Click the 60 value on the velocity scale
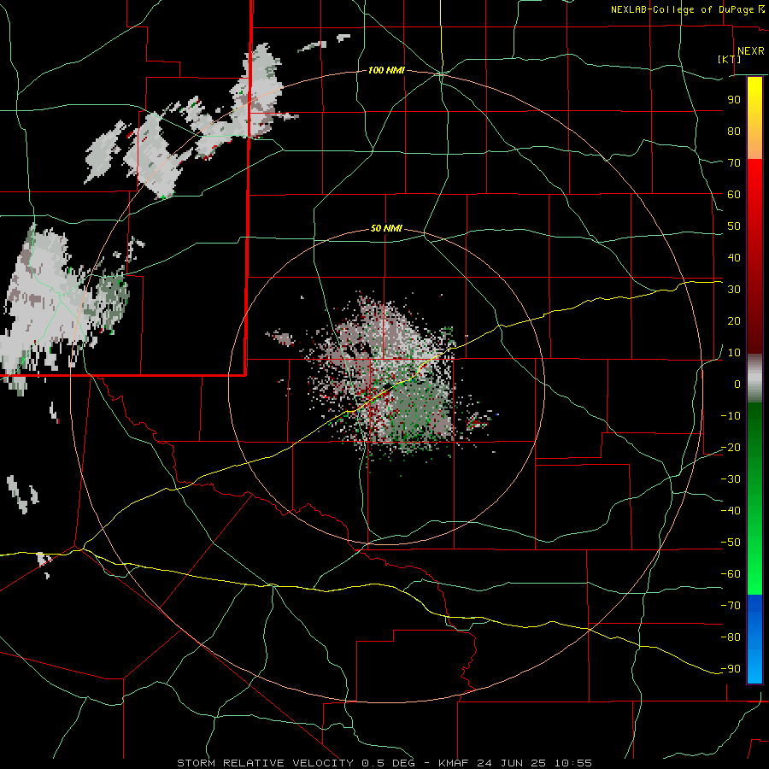 point(734,195)
